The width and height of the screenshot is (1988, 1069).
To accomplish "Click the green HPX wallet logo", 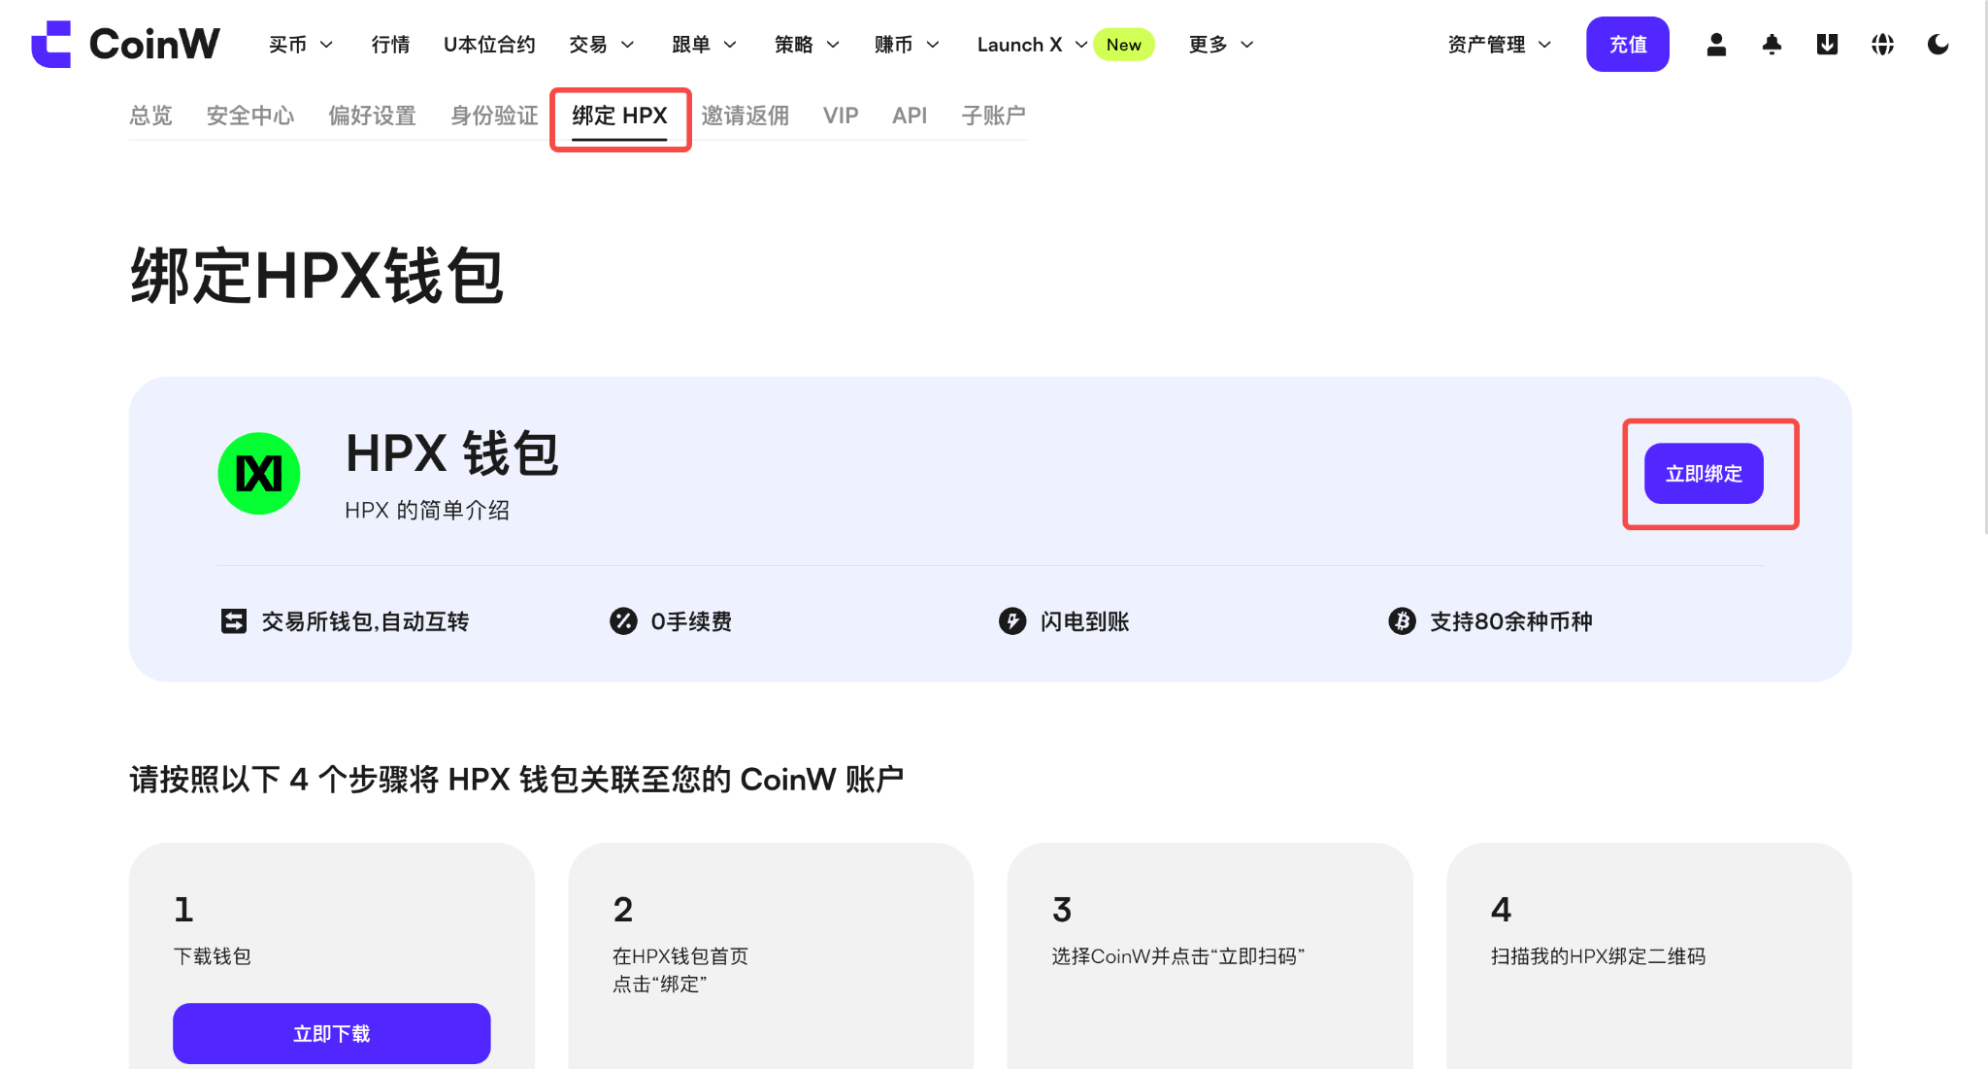I will pyautogui.click(x=259, y=474).
